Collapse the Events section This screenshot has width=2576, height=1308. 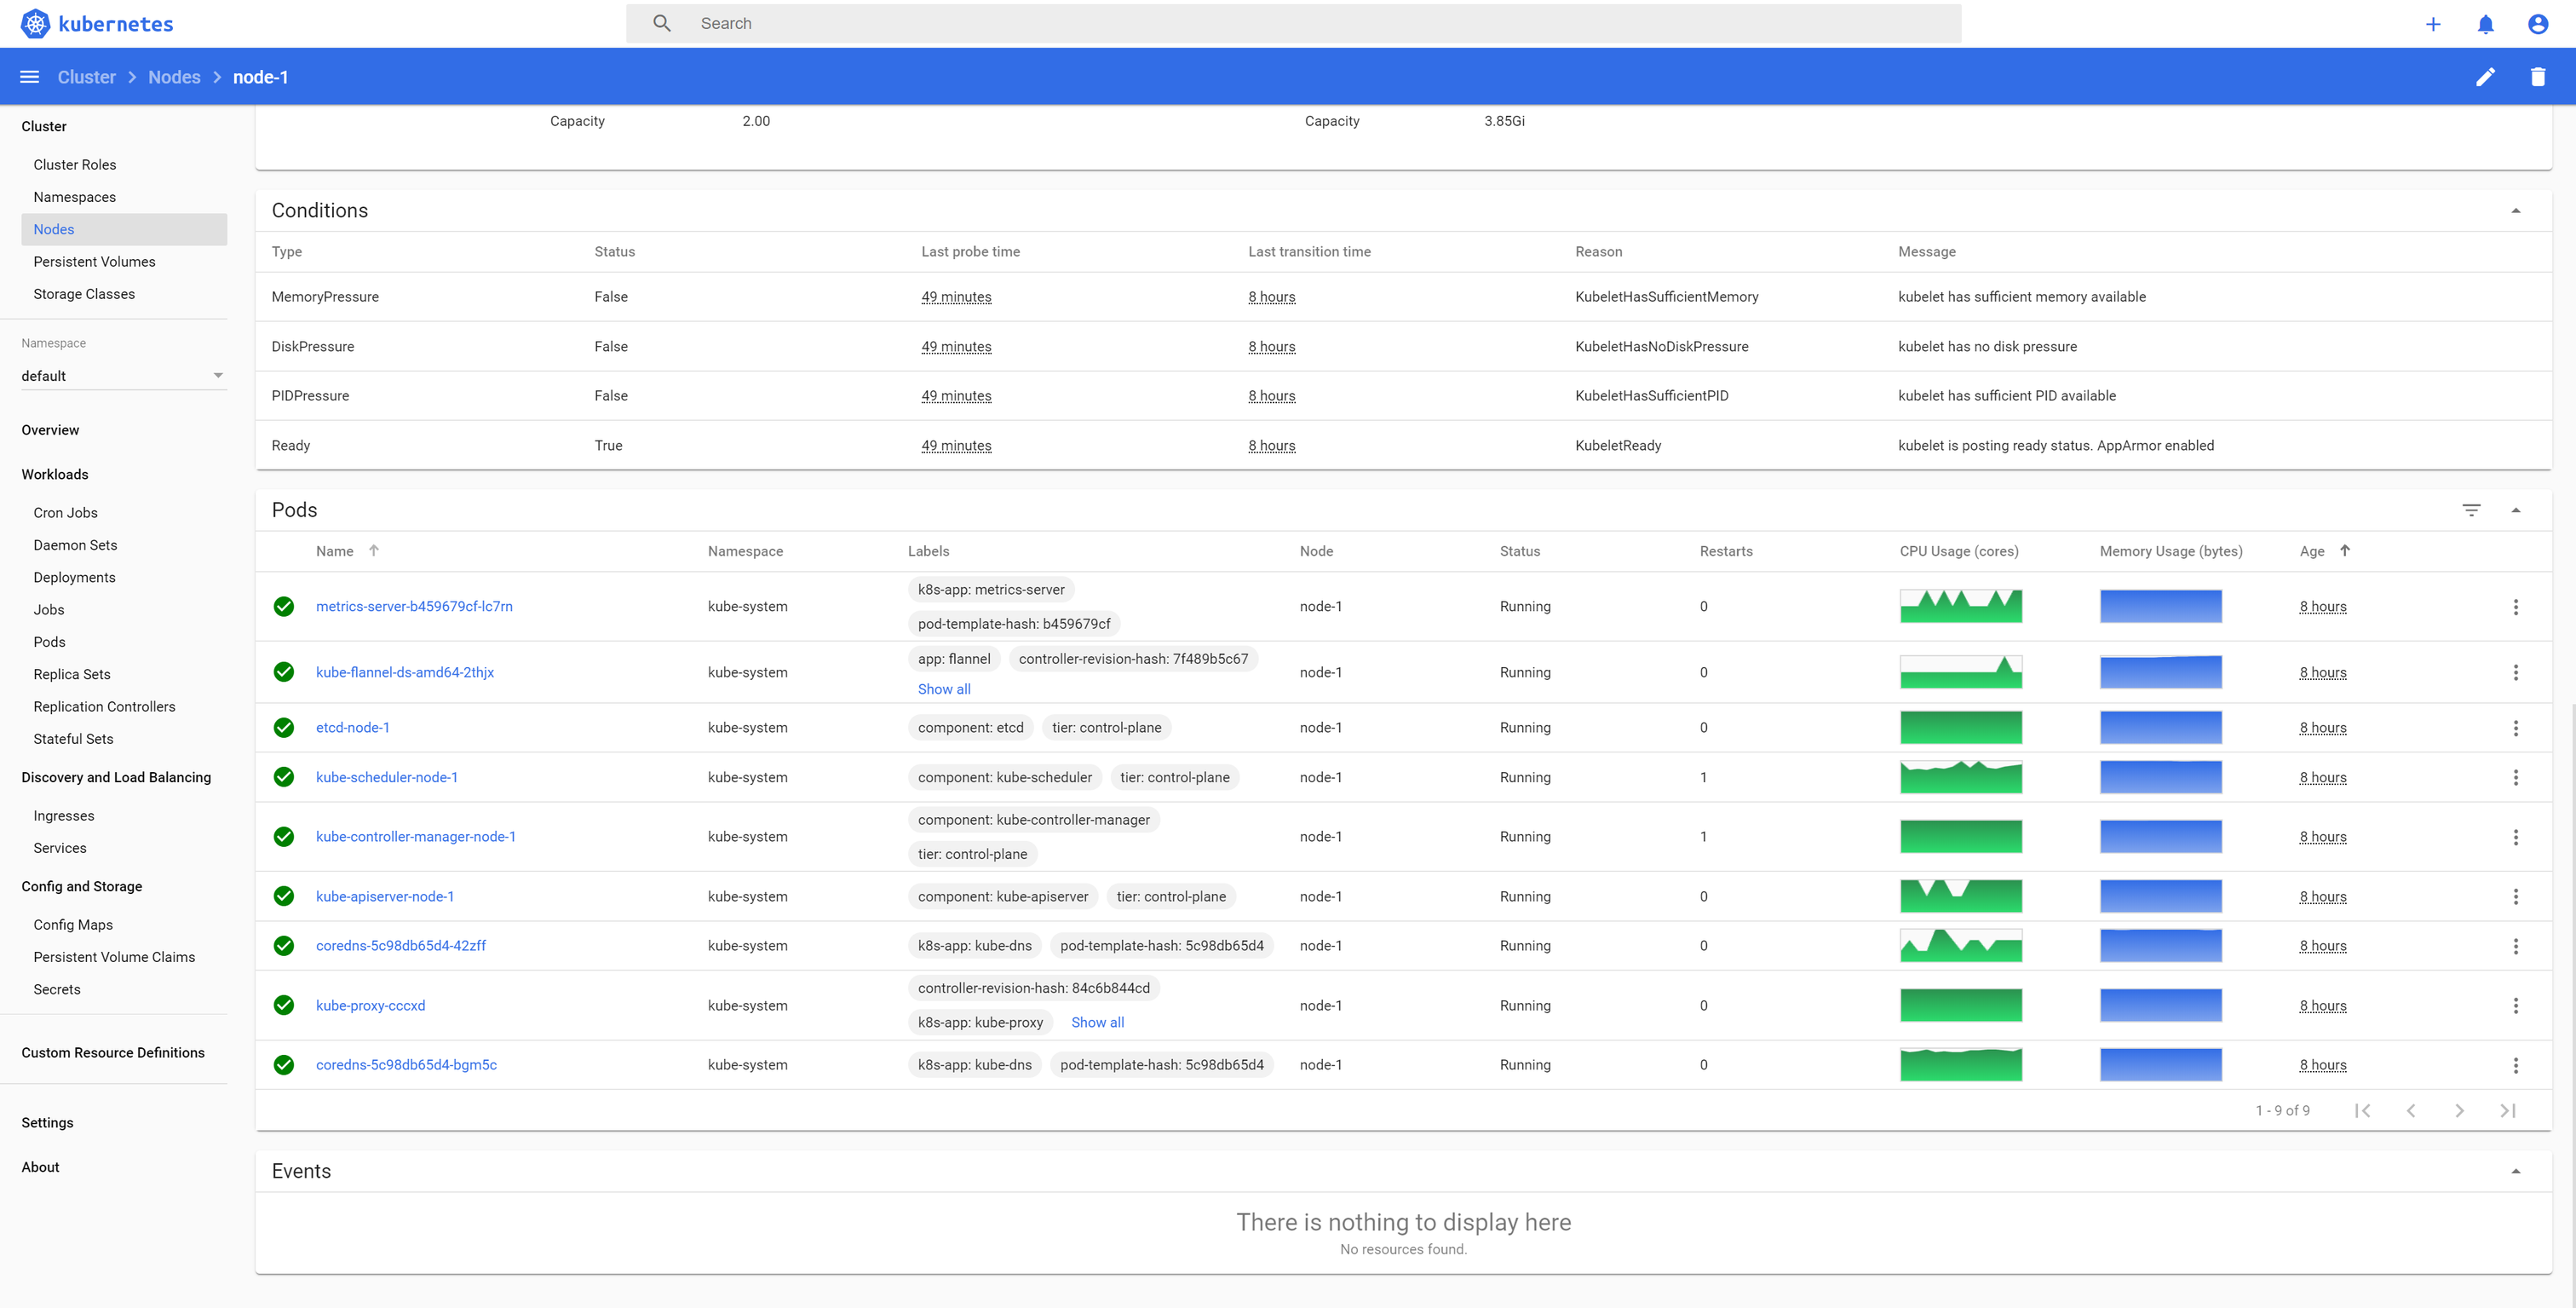point(2515,1171)
